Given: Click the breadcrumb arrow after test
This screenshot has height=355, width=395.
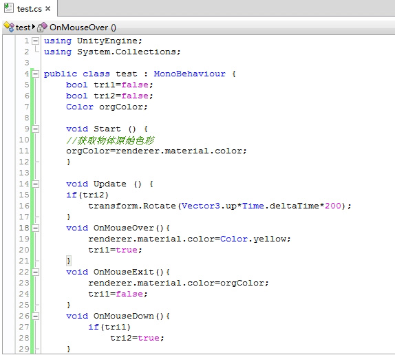Looking at the screenshot, I should [34, 26].
